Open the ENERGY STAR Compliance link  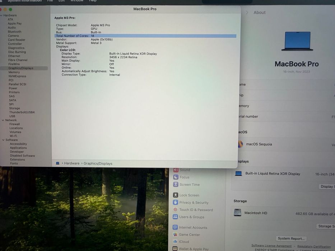[x=274, y=250]
